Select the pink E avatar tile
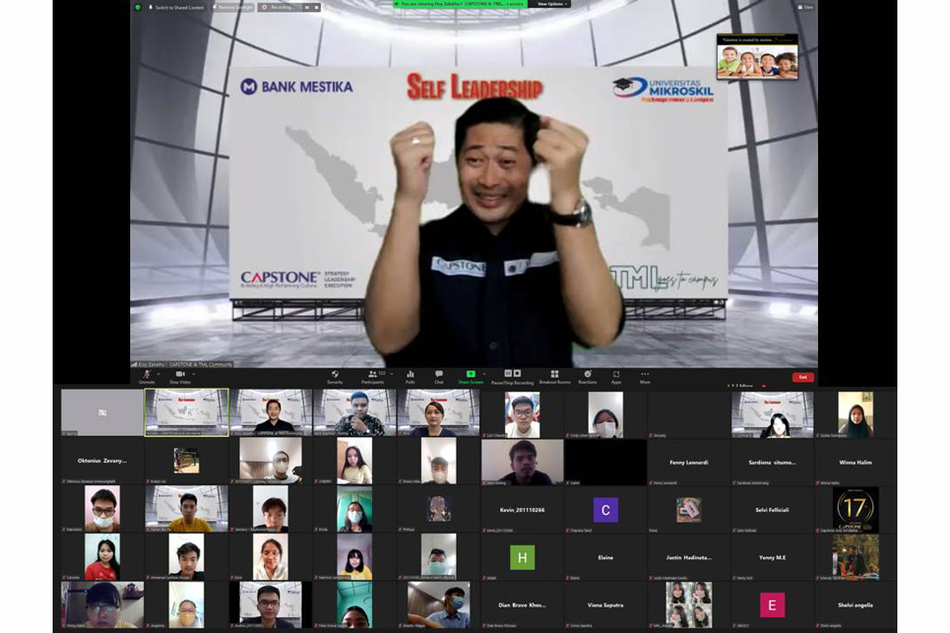Screen dimensions: 950x633 [772, 604]
